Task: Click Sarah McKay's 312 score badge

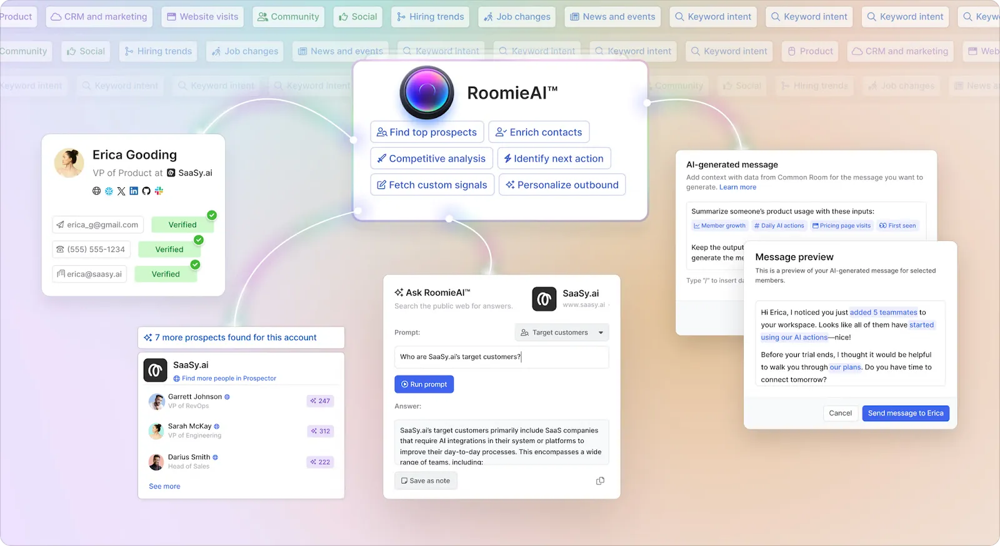Action: point(320,431)
